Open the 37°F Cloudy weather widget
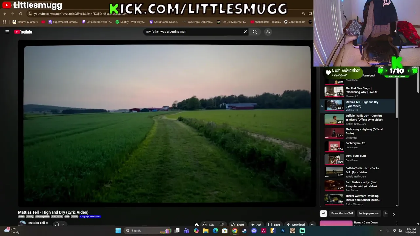The width and height of the screenshot is (420, 236). click(x=12, y=231)
